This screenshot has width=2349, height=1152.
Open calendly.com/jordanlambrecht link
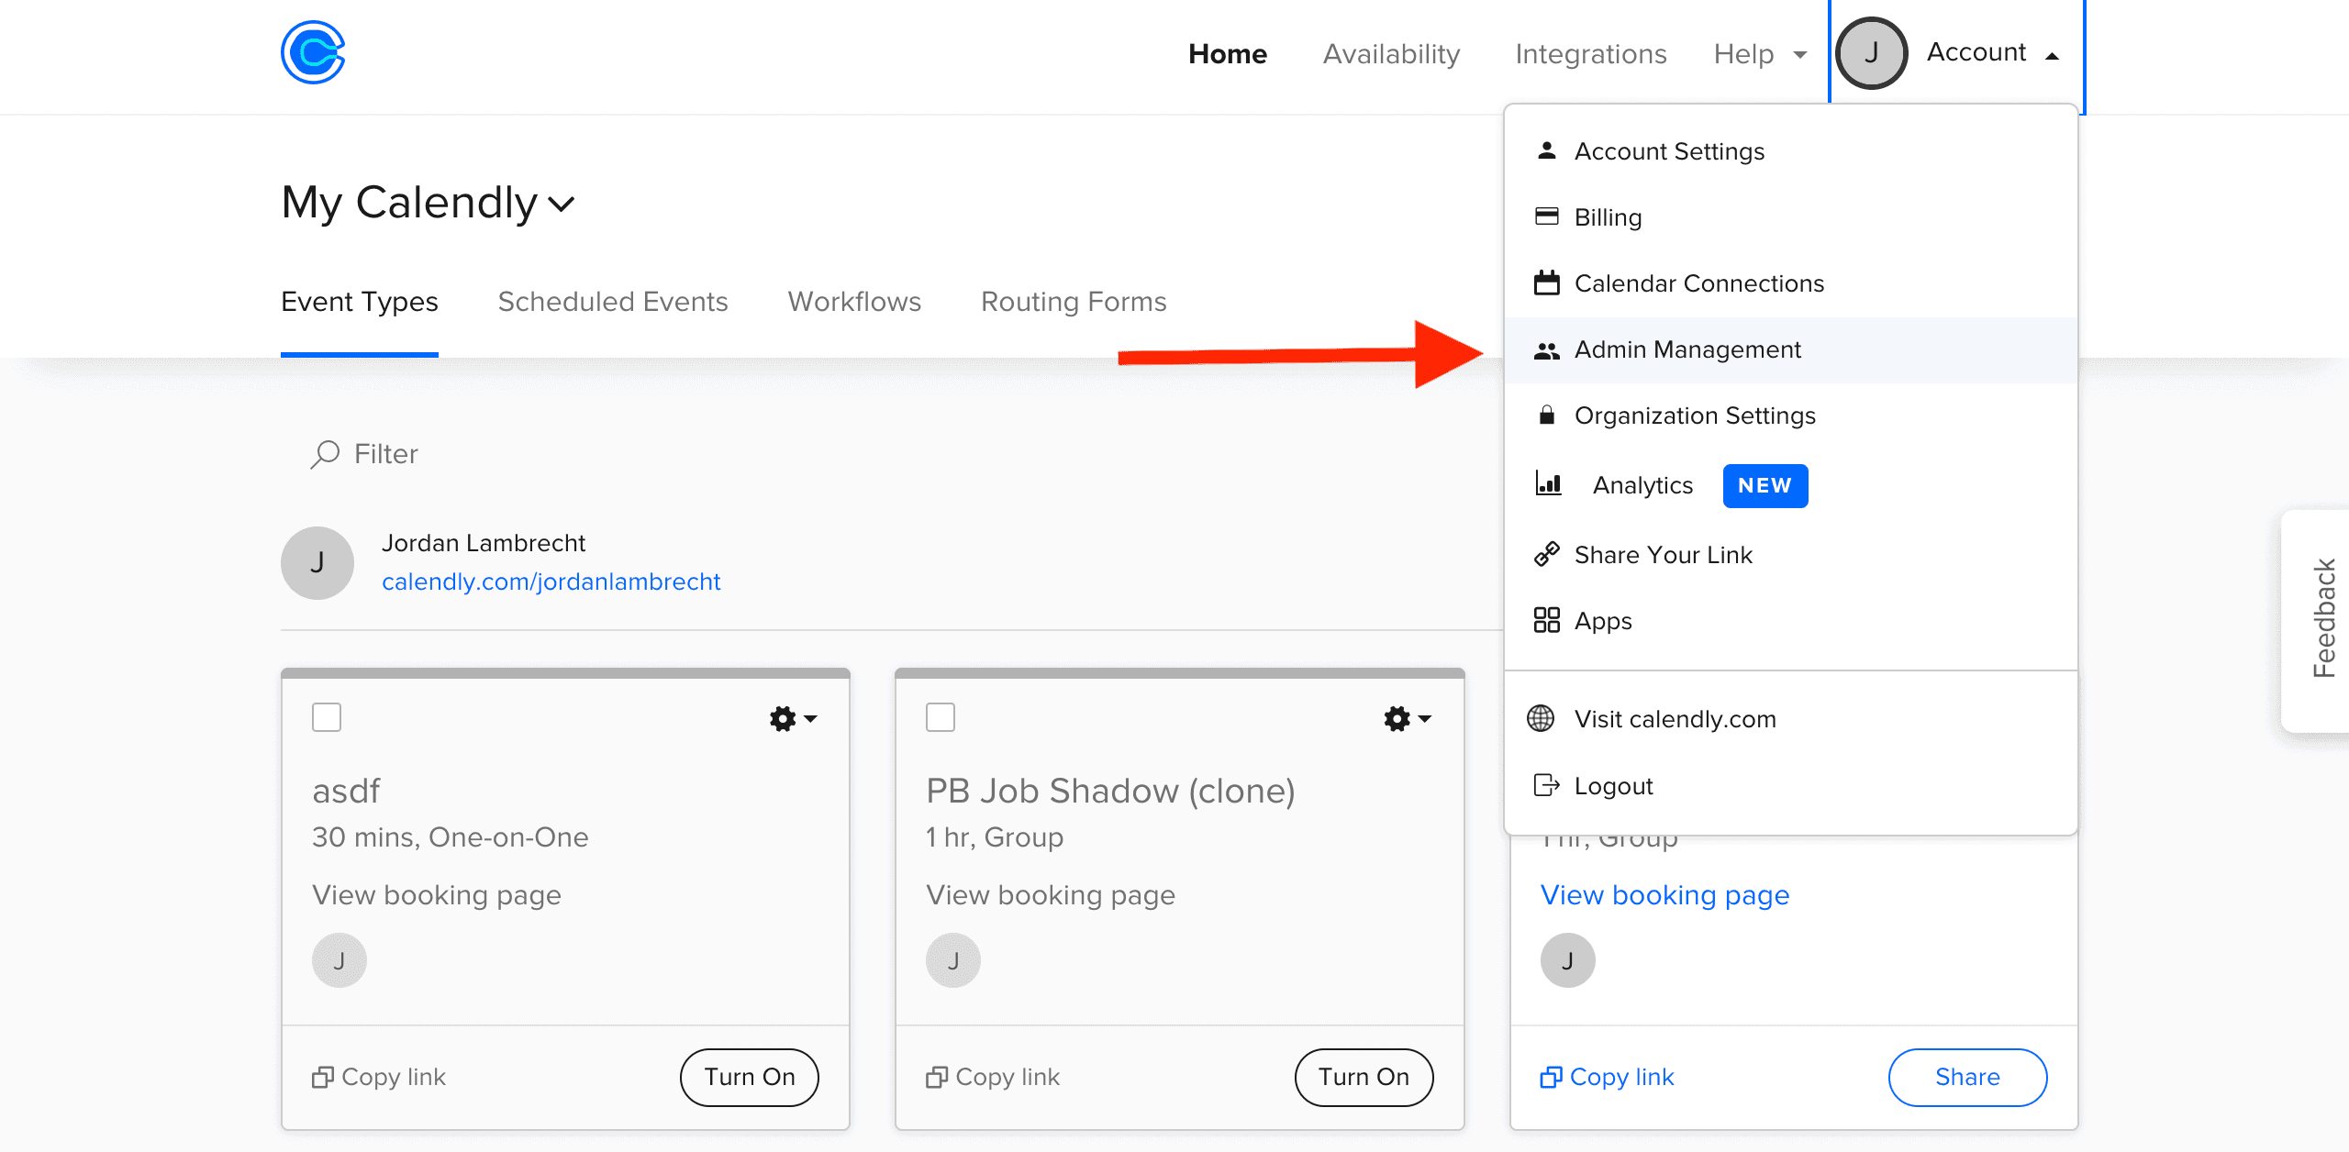tap(551, 582)
